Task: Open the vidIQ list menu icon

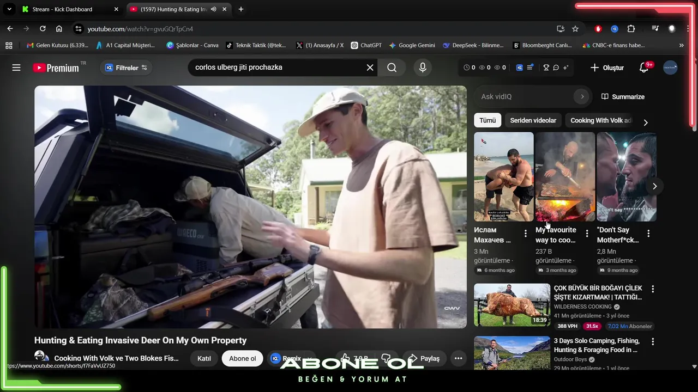Action: [x=530, y=68]
